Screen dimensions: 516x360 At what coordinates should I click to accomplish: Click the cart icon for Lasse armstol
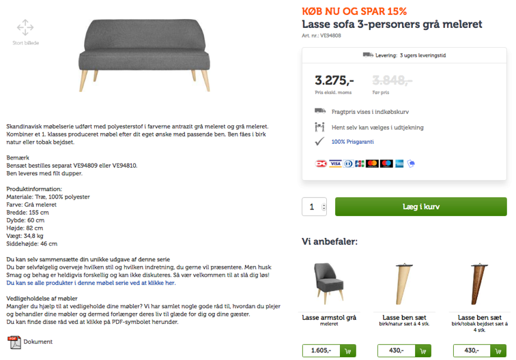pos(349,351)
